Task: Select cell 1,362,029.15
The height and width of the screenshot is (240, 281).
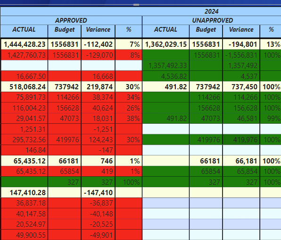Action: [166, 44]
